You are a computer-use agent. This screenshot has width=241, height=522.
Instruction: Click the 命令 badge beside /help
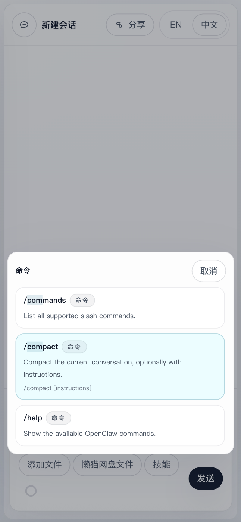click(59, 418)
